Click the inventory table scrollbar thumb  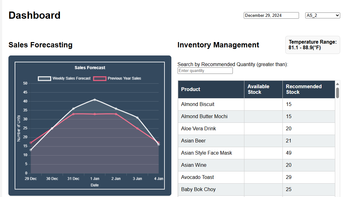tap(337, 93)
